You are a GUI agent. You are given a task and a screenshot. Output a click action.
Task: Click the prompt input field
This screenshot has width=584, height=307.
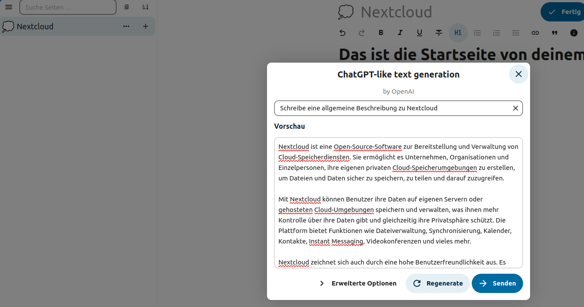tap(393, 108)
